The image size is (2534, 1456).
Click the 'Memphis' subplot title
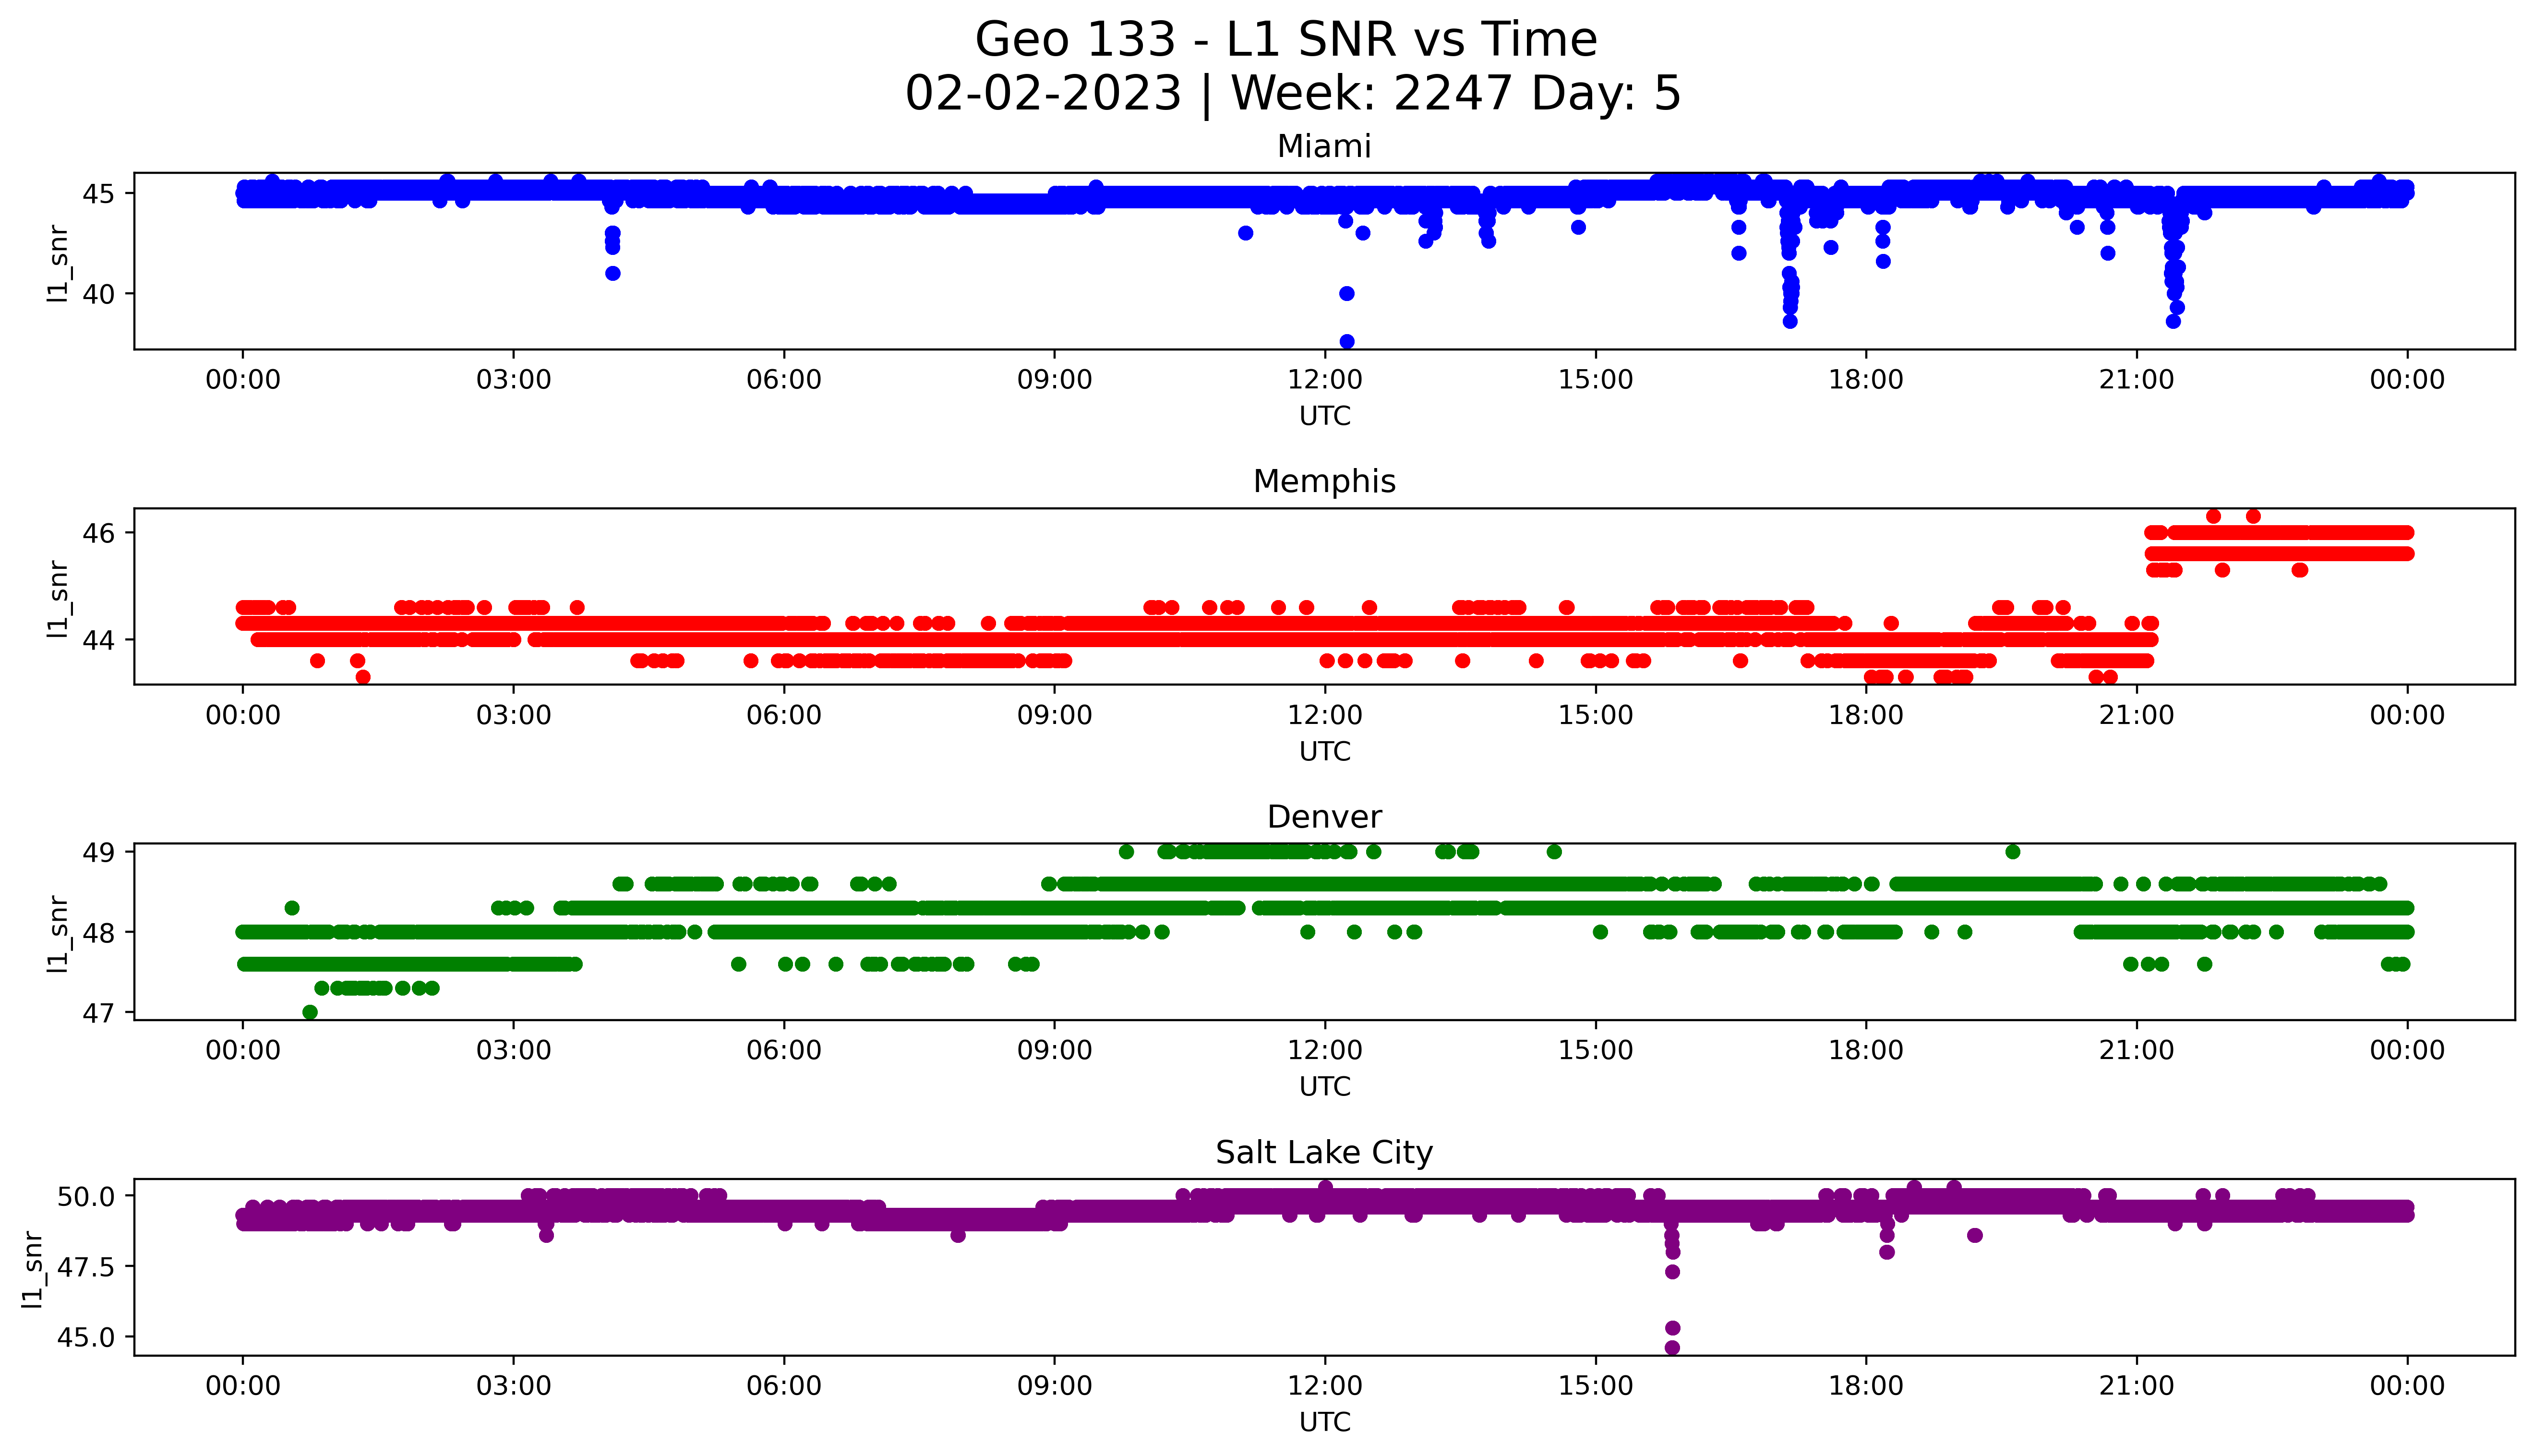pos(1323,481)
